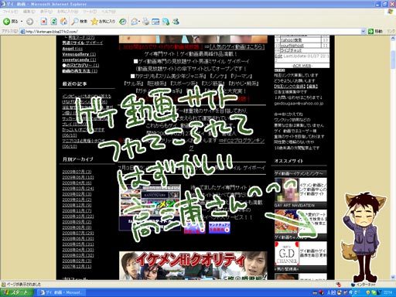Click the vertical scrollbar thumb
Viewport: 396px width, 297px height.
[393, 60]
